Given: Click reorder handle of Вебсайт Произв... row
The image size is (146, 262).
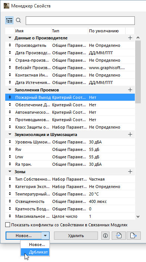Looking at the screenshot, I should pos(10,68).
